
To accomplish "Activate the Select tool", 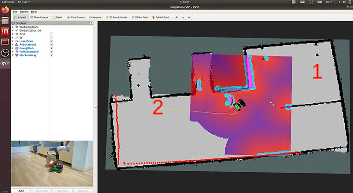I will [x=57, y=17].
